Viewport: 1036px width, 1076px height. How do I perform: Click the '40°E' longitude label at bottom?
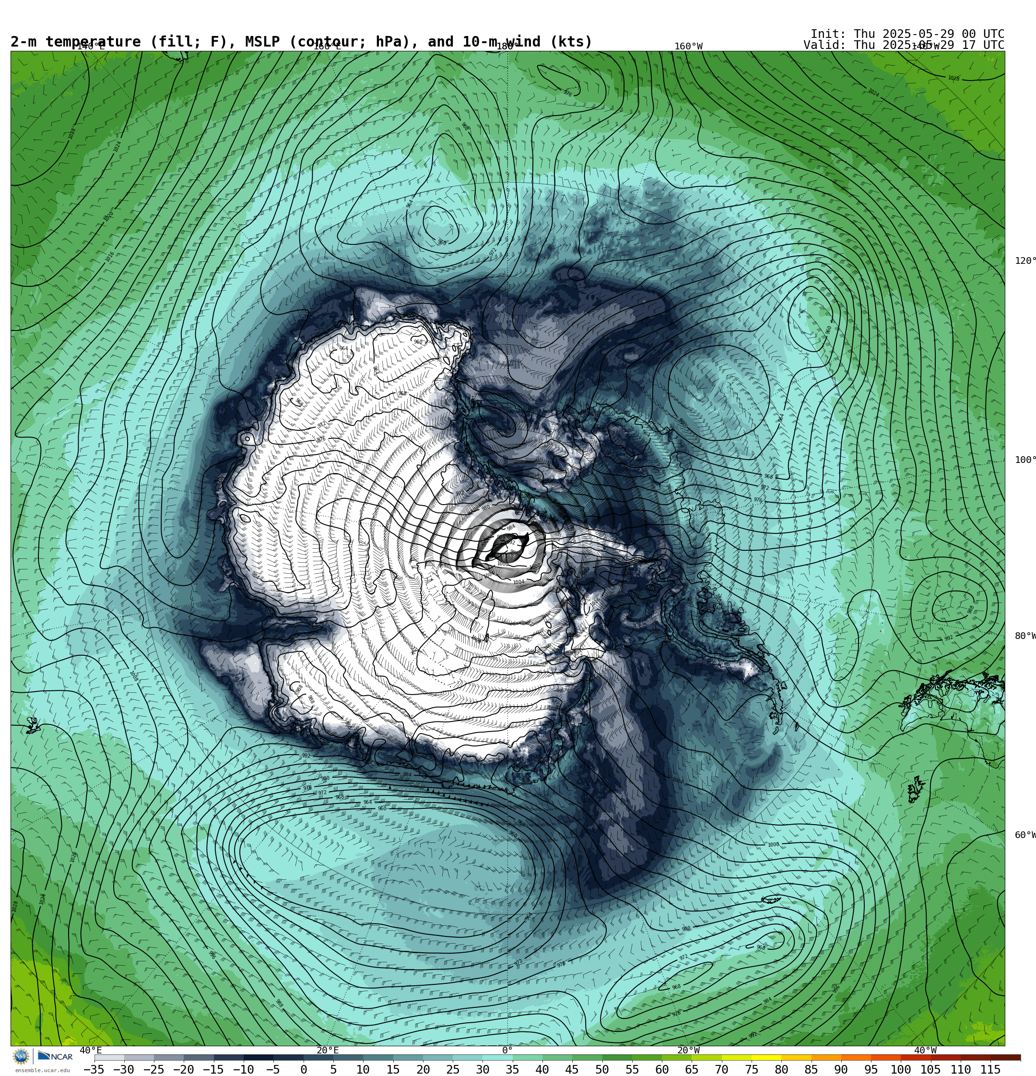[x=91, y=1050]
